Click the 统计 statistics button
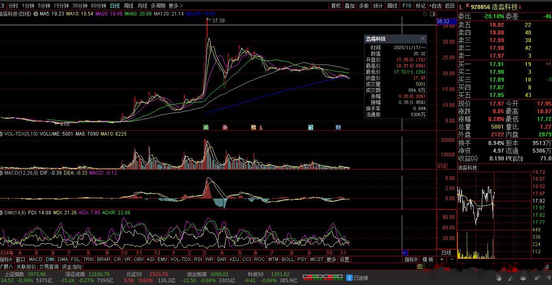 click(x=378, y=6)
